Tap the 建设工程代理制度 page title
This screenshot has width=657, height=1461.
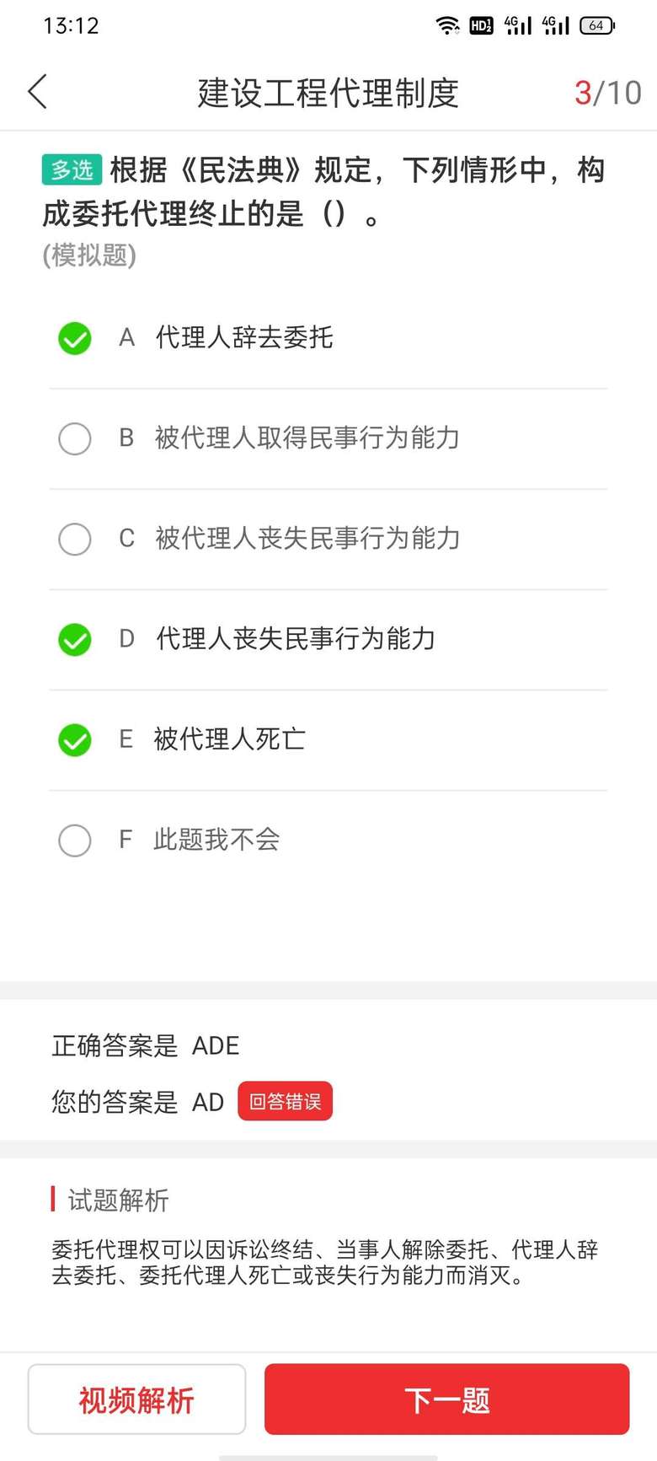pyautogui.click(x=328, y=93)
